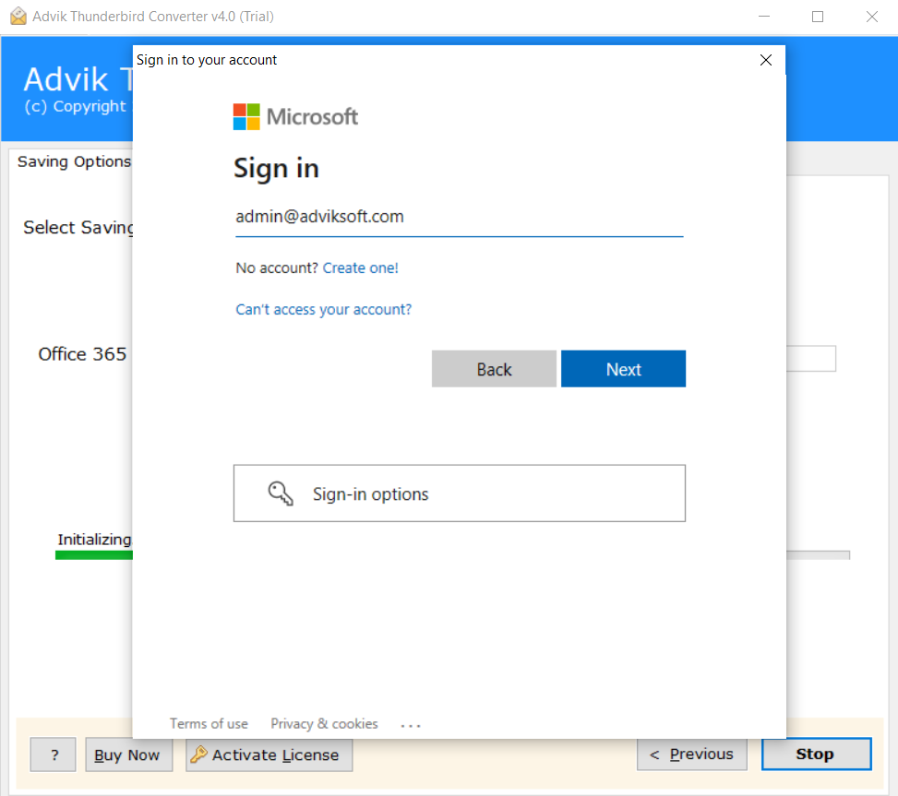This screenshot has width=898, height=796.
Task: Click the Activate License button
Action: click(269, 754)
